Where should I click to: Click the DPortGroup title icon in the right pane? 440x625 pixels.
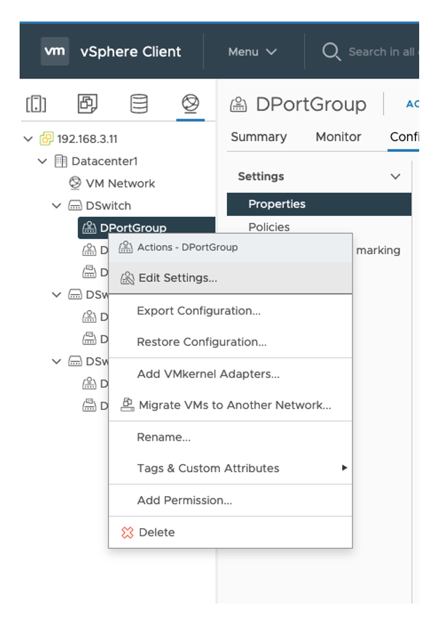[x=238, y=104]
